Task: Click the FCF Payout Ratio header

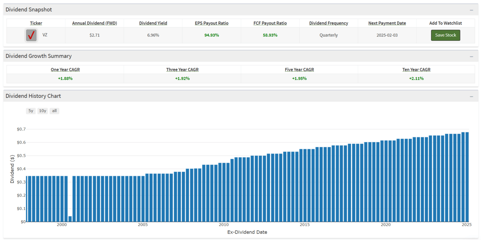Action: [270, 23]
